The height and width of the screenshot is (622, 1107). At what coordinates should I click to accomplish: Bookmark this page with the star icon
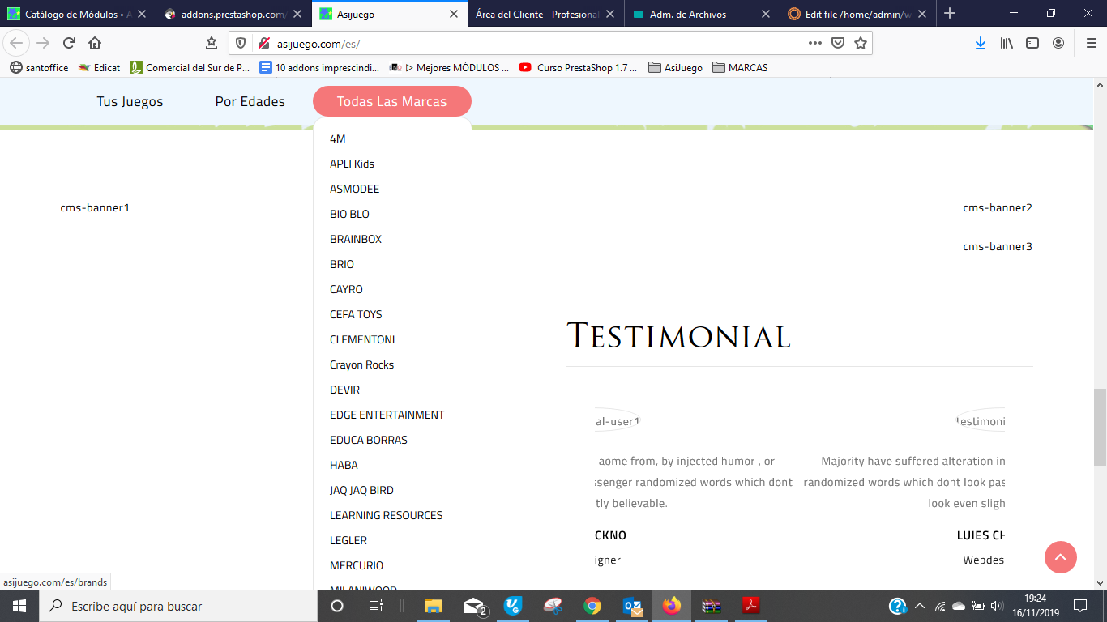click(861, 43)
